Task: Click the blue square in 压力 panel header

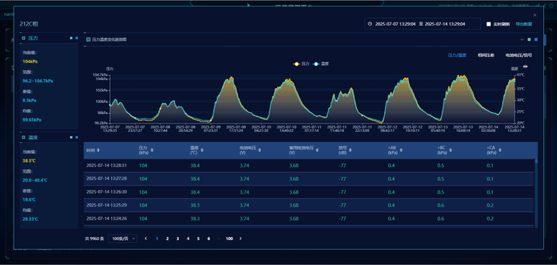Action: coord(77,38)
